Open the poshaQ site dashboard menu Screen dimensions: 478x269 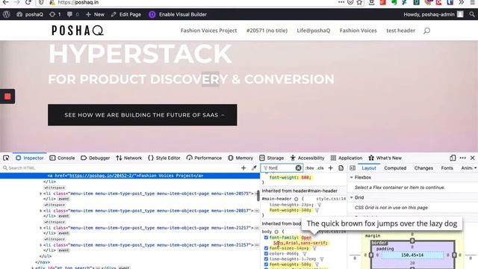point(30,14)
